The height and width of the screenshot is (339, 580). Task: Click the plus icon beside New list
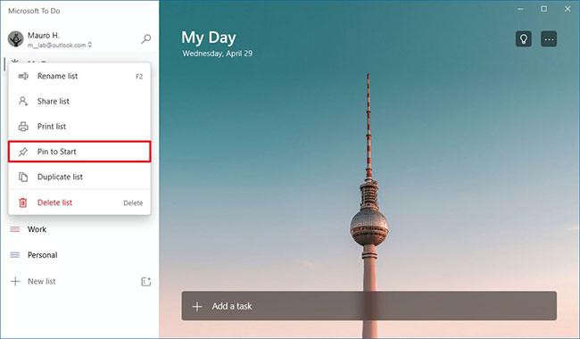click(15, 281)
